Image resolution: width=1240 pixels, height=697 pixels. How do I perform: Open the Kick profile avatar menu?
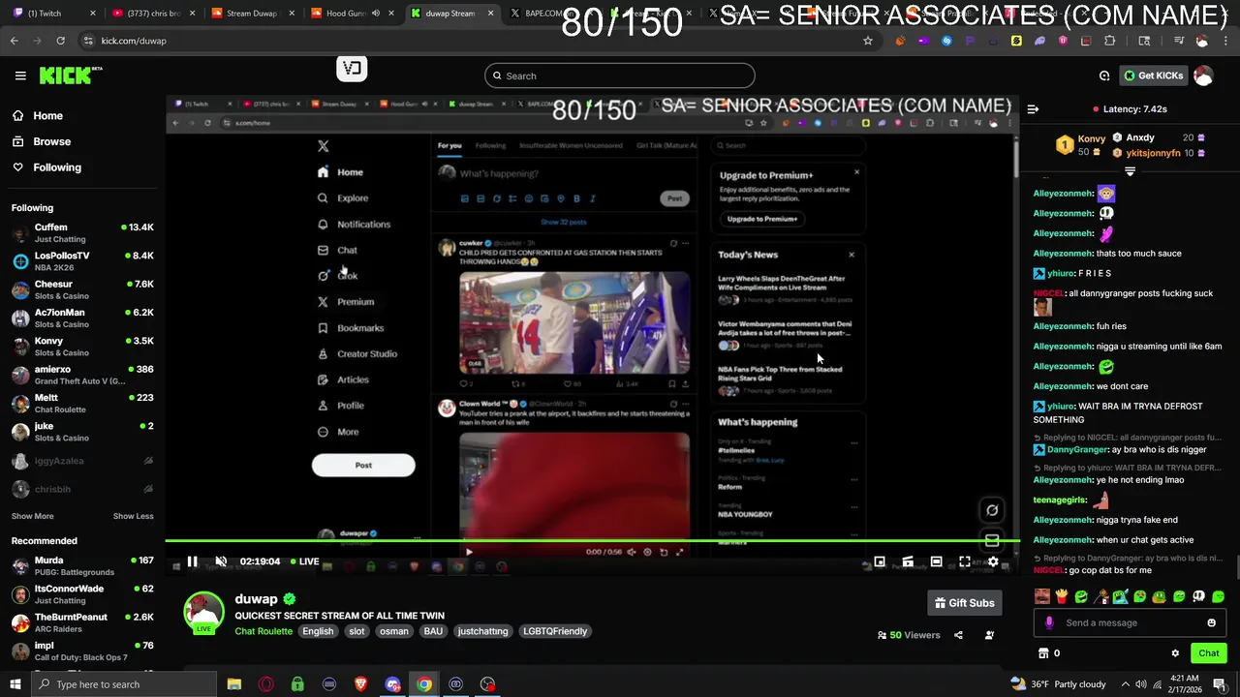point(1203,76)
